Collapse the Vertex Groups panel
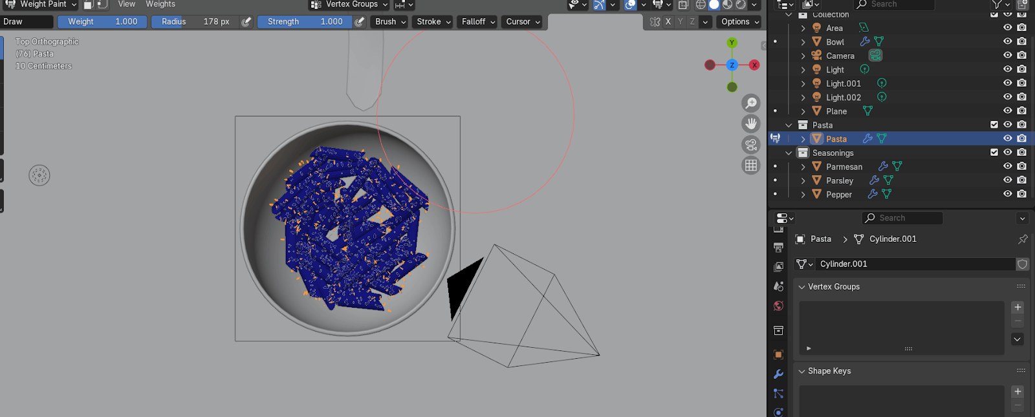Viewport: 1035px width, 417px height. click(x=802, y=286)
